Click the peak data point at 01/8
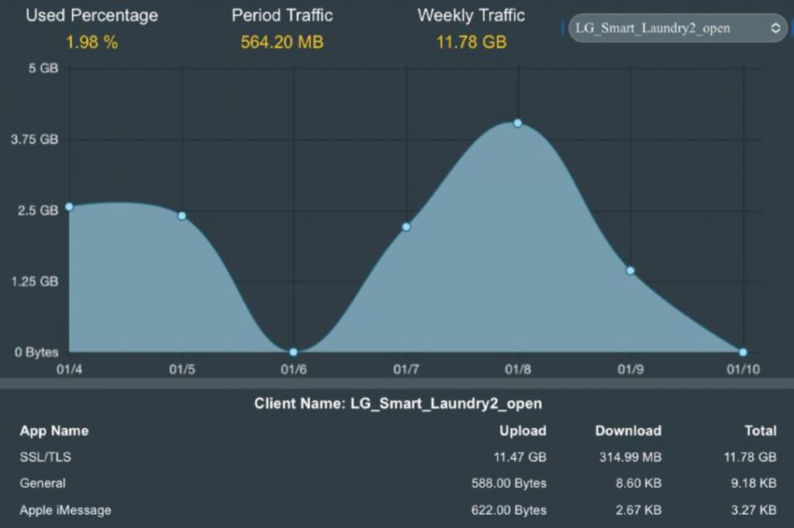The height and width of the screenshot is (528, 794). [x=517, y=123]
